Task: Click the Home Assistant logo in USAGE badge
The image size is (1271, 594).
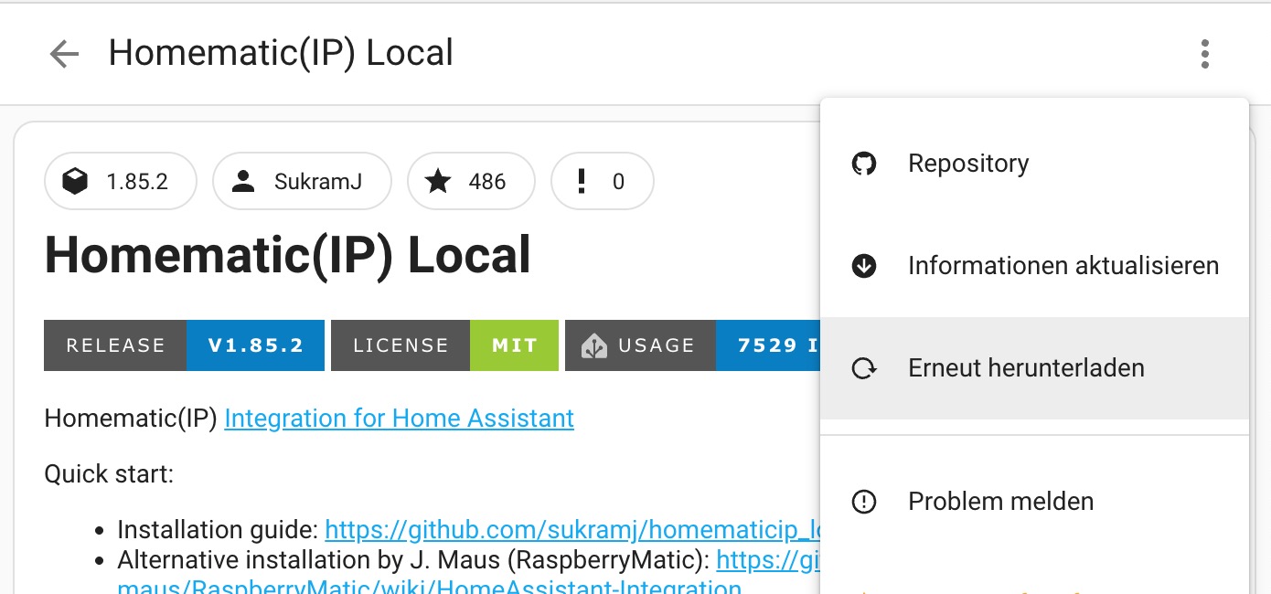Action: [594, 345]
